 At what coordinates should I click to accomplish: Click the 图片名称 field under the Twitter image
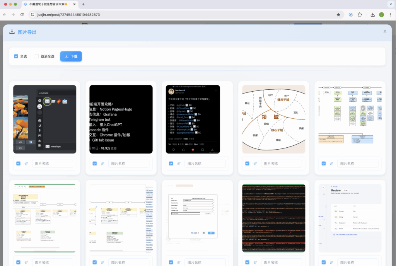pyautogui.click(x=205, y=164)
